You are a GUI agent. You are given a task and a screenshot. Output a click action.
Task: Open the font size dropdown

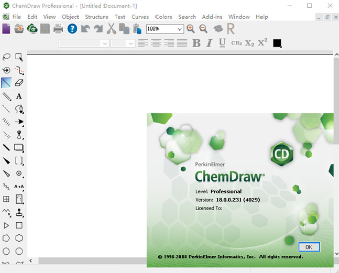pos(131,44)
